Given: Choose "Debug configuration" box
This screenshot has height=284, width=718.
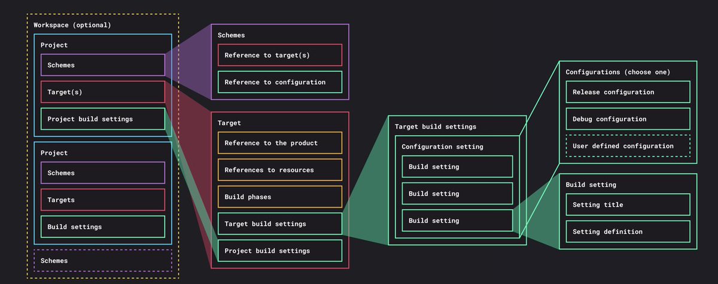Looking at the screenshot, I should [628, 119].
